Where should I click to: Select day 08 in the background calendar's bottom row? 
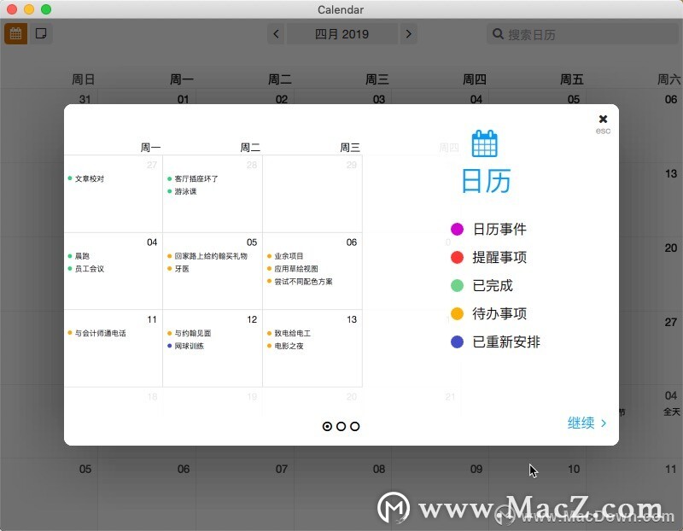[x=379, y=470]
